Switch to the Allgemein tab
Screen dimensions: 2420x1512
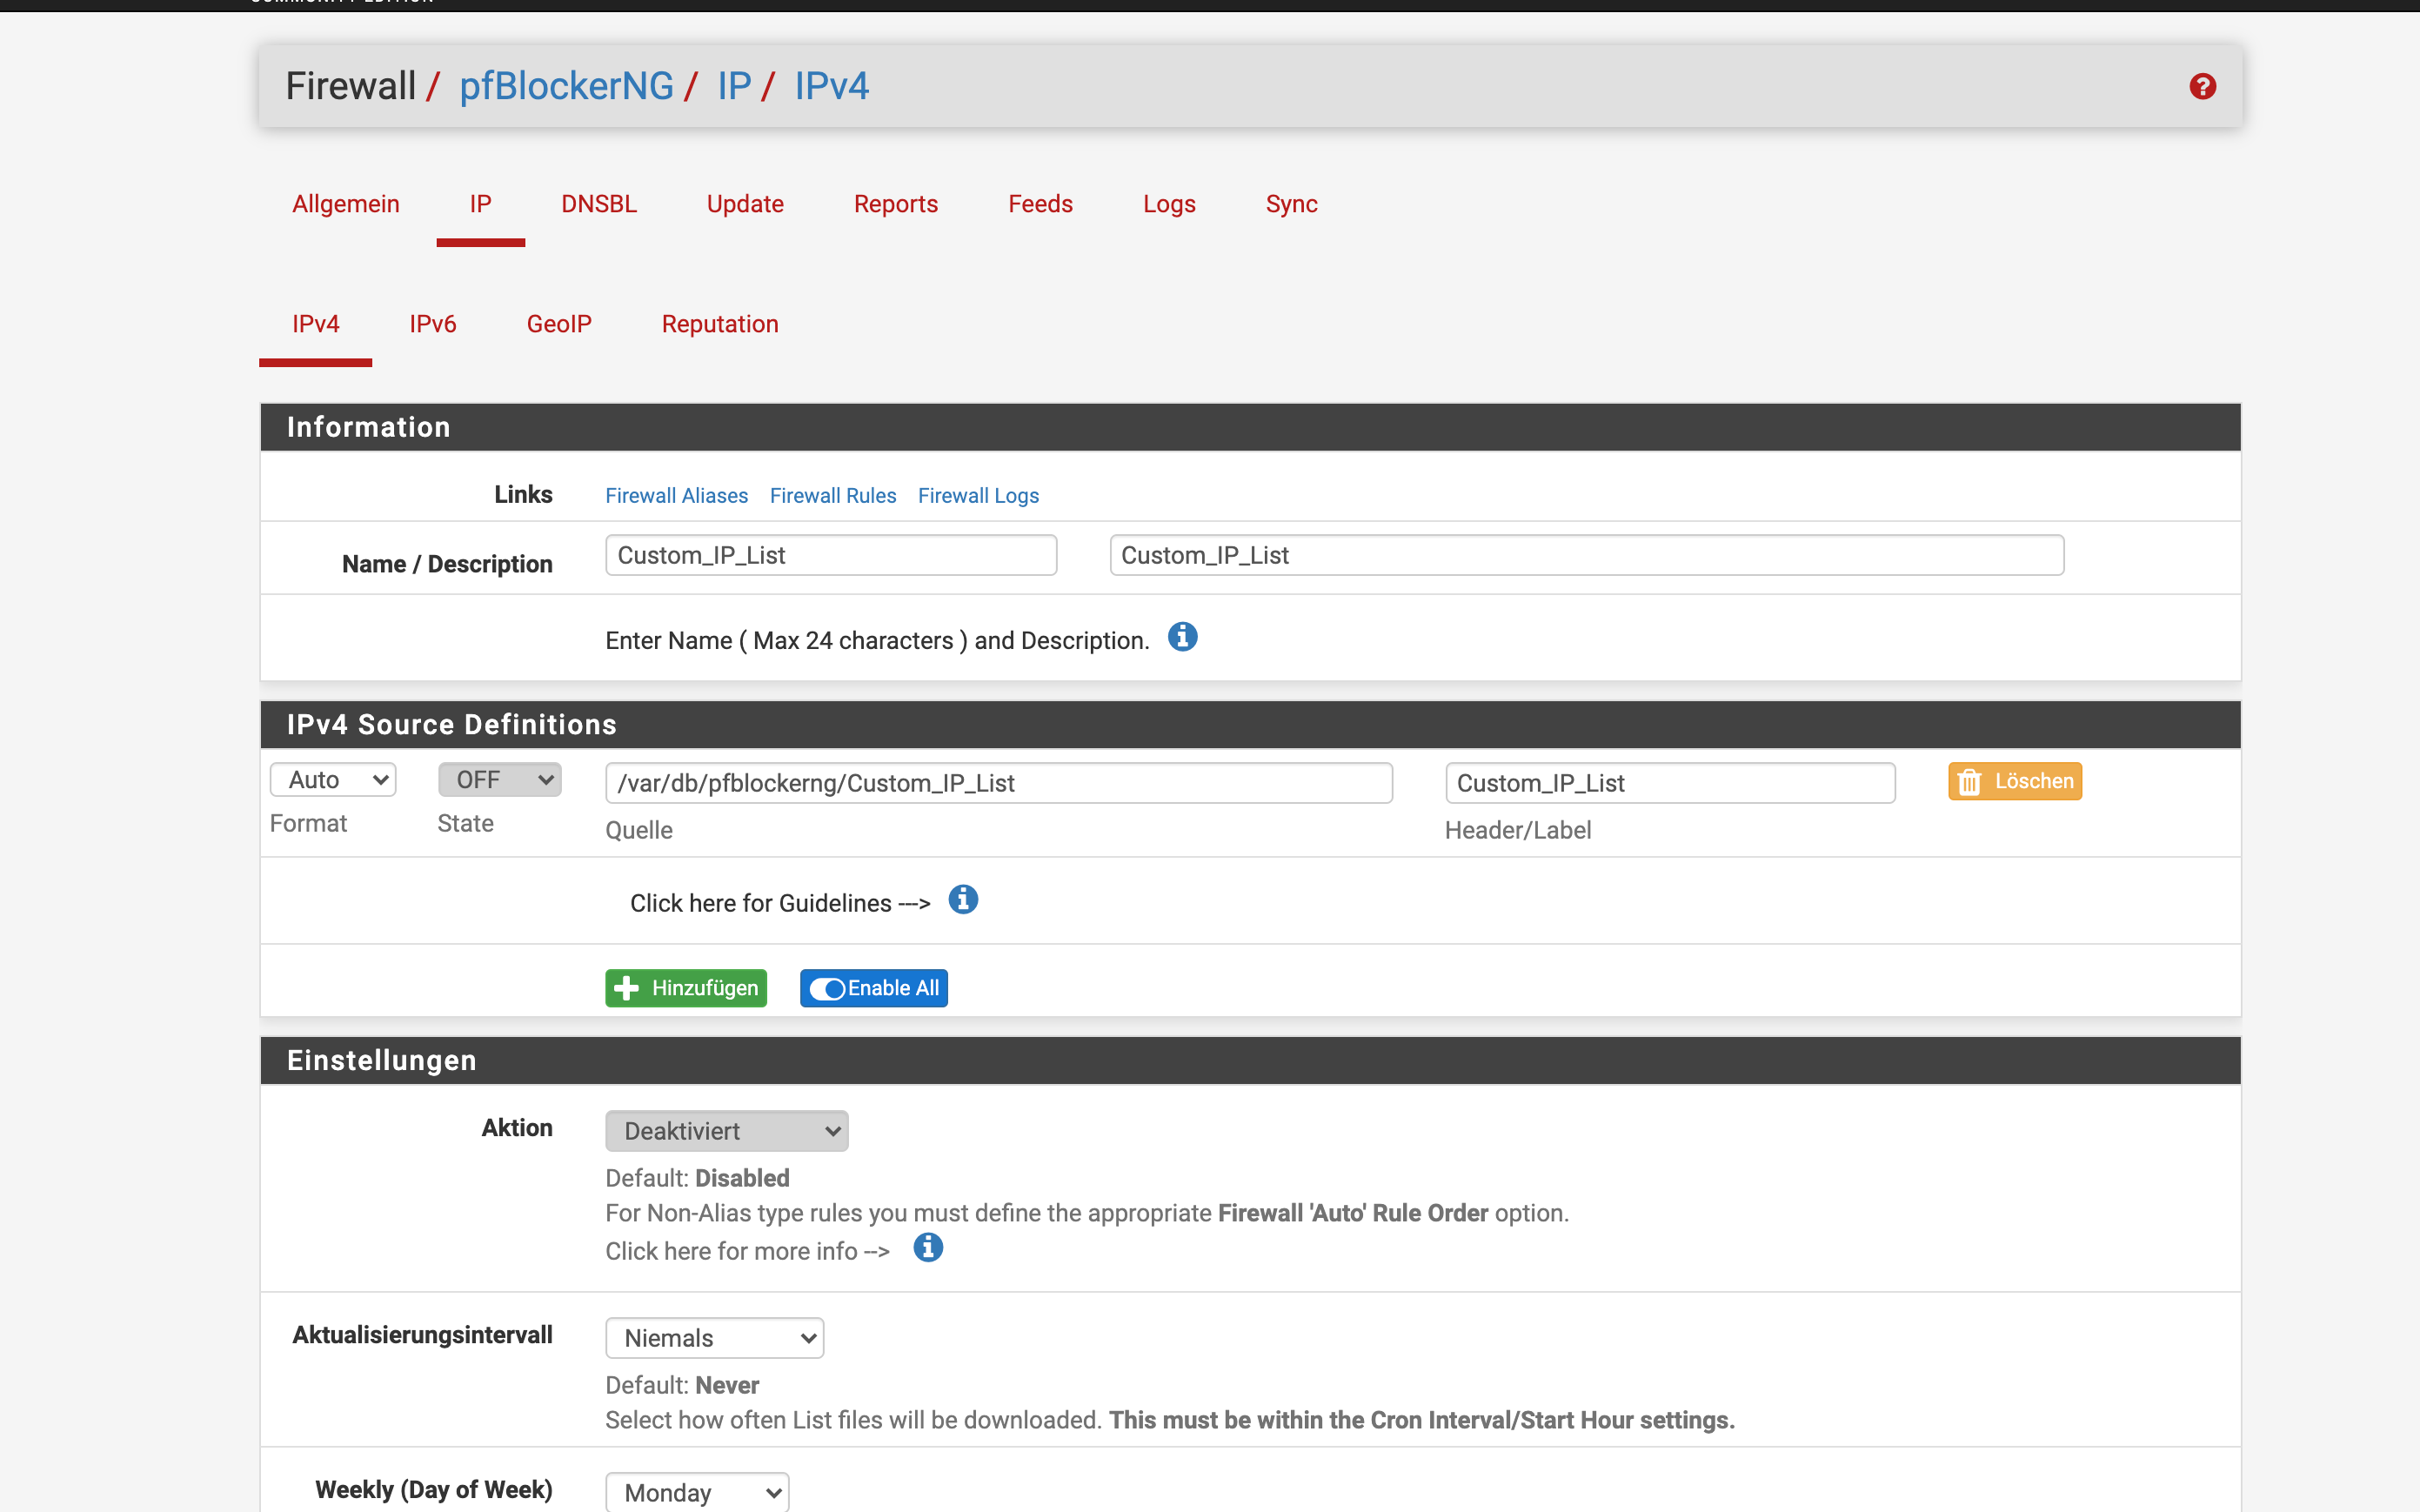click(346, 204)
